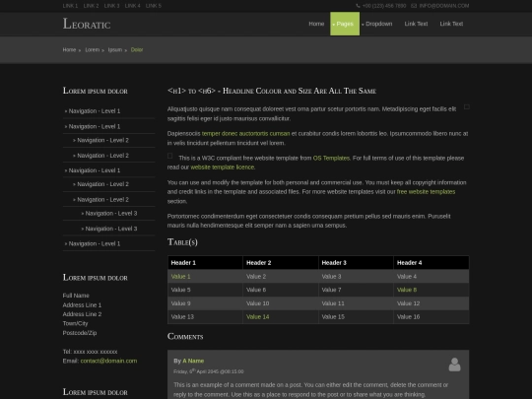Click the phone number in top bar
Image resolution: width=532 pixels, height=399 pixels.
(x=384, y=6)
